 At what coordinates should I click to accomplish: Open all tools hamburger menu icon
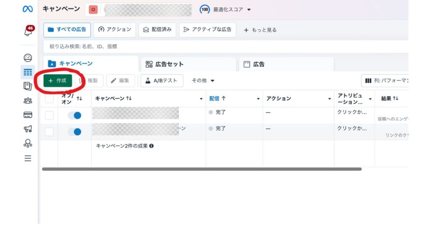click(x=28, y=158)
